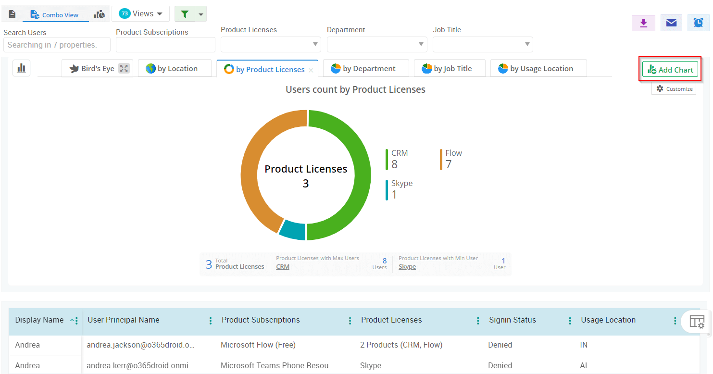Open the Department filter dropdown
This screenshot has height=374, width=713.
[x=377, y=44]
